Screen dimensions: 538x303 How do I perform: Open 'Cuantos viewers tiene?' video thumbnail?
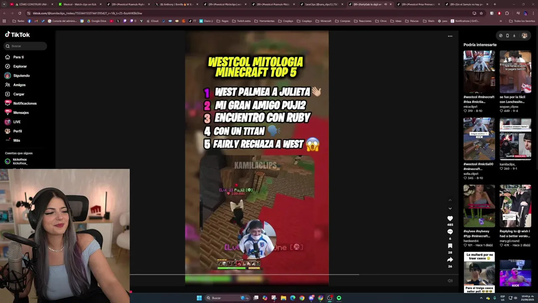(x=515, y=139)
